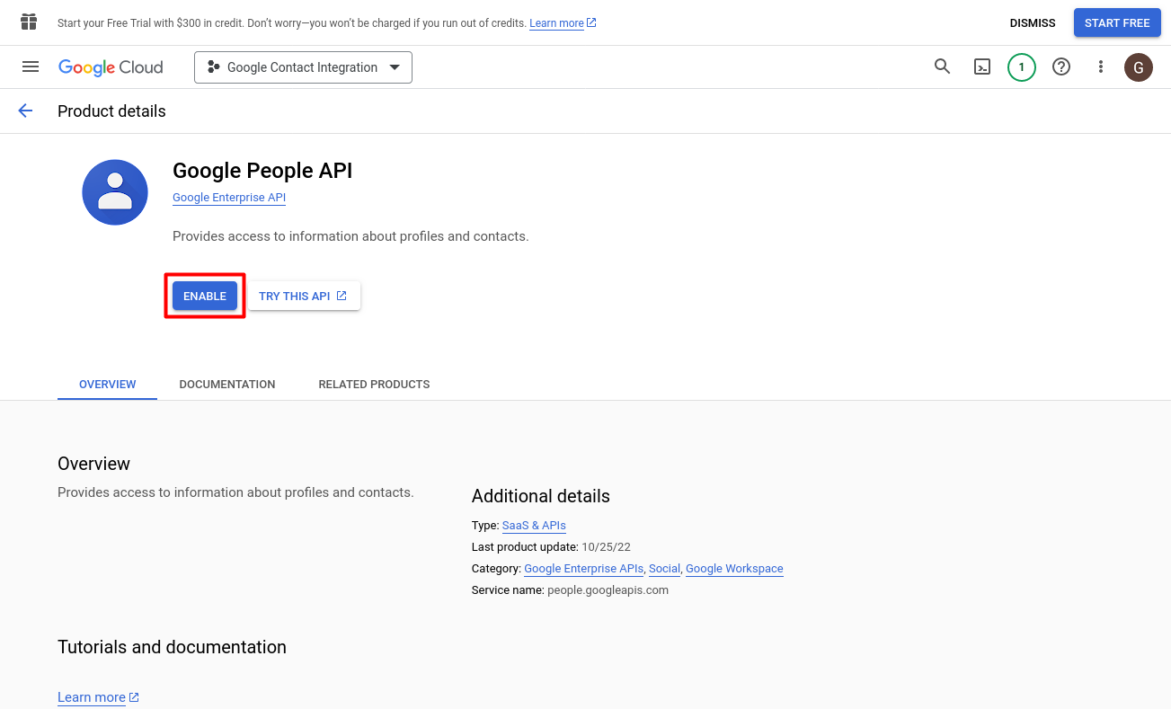1171x709 pixels.
Task: Click the Google Cloud logo
Action: (x=111, y=67)
